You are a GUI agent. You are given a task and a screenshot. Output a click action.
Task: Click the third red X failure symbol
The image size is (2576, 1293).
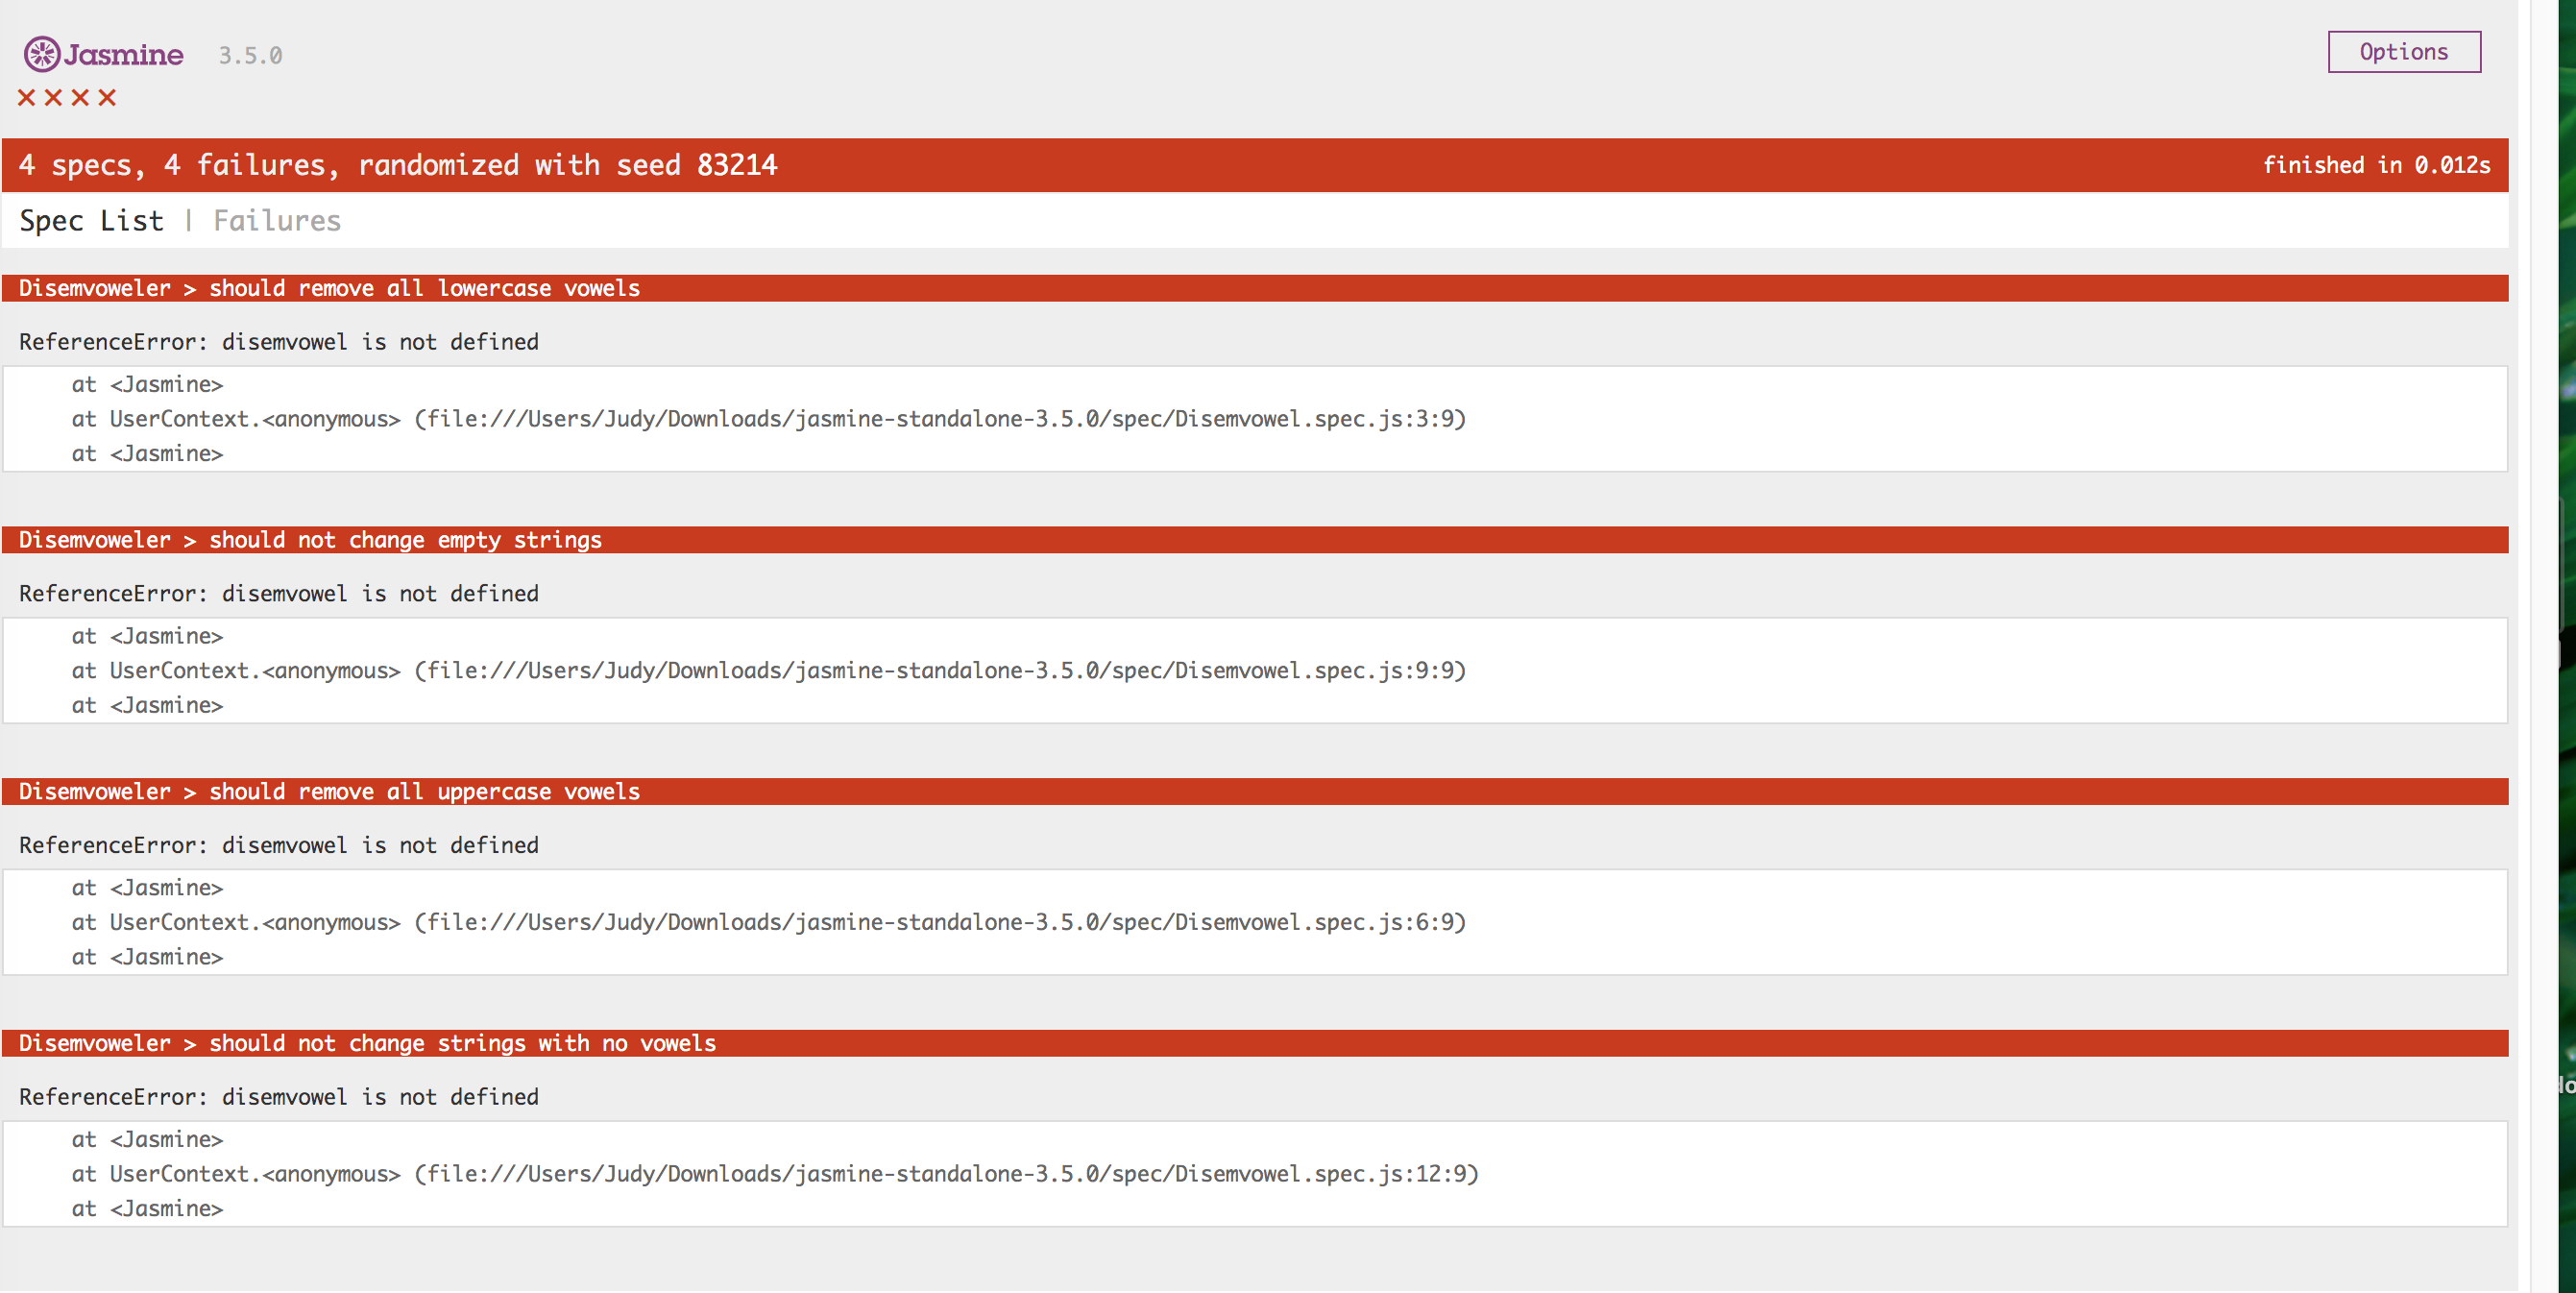coord(81,97)
